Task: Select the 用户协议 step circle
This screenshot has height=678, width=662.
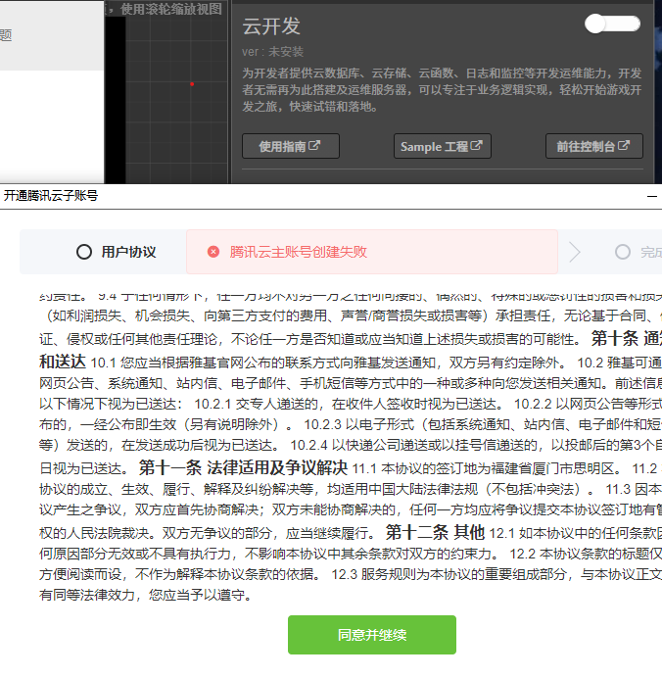Action: pos(84,252)
